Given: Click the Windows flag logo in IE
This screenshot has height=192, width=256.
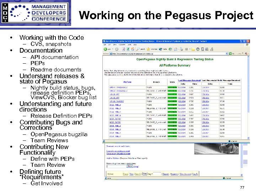Looking at the screenshot, I should 247,44.
